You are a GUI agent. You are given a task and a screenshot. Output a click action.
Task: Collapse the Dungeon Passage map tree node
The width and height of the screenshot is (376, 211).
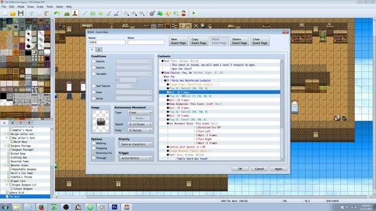5,146
